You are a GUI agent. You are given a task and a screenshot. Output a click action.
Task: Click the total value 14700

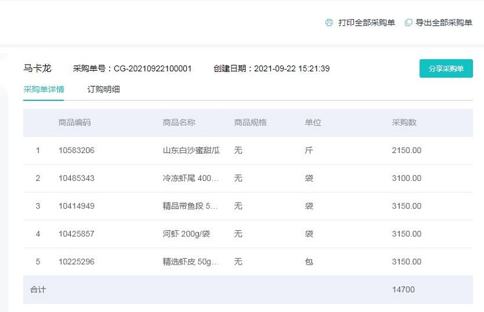pos(404,290)
